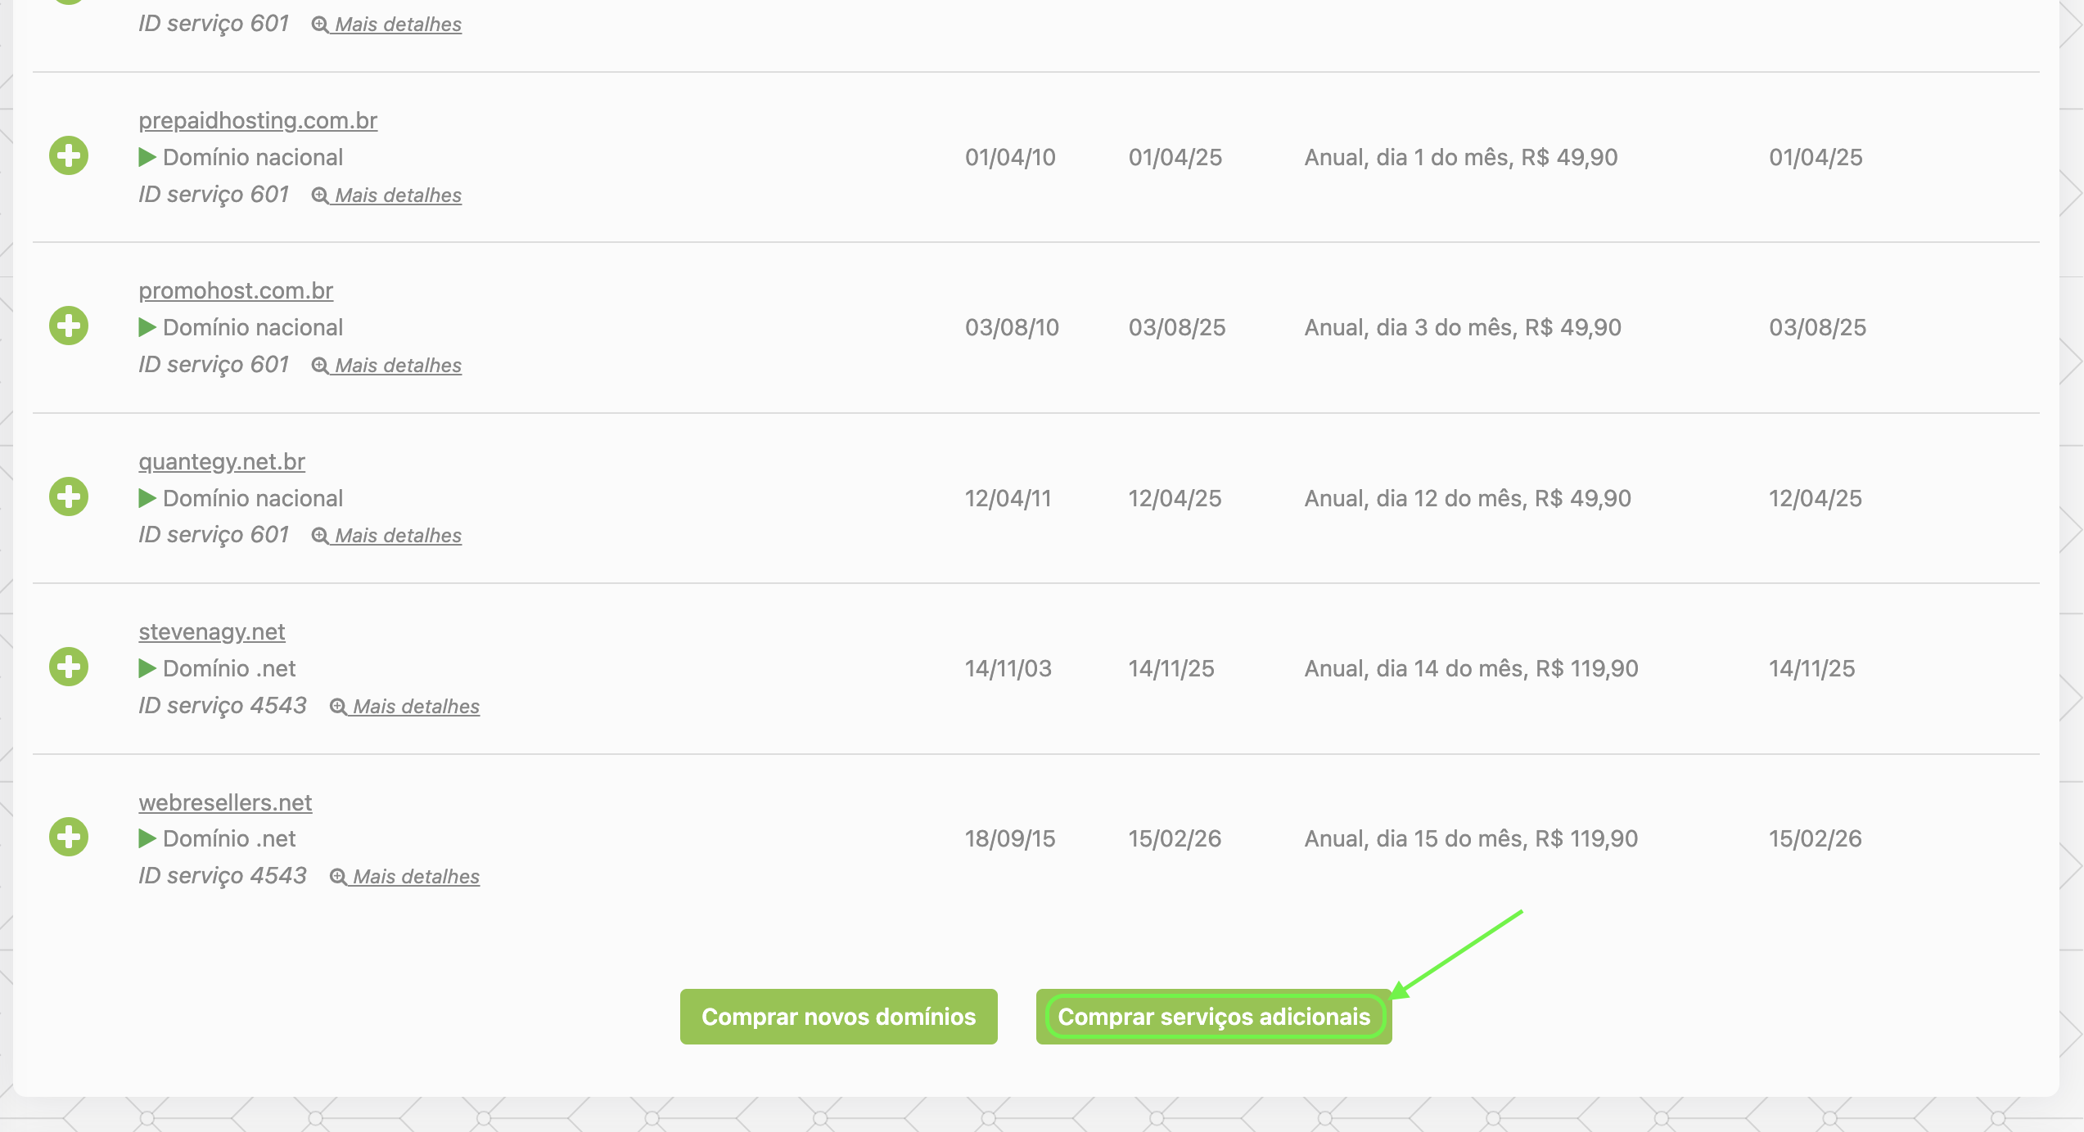
Task: Open plus icon for webresellers.net
Action: tap(69, 837)
